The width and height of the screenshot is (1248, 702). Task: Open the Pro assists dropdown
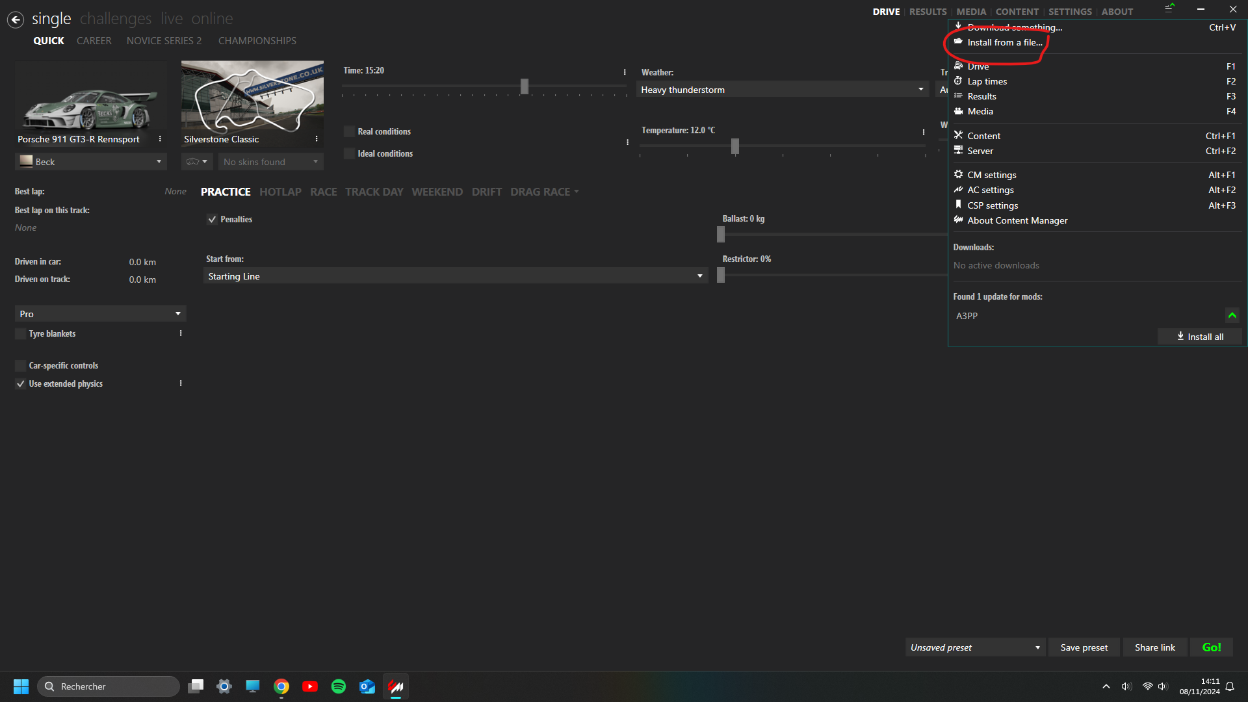pyautogui.click(x=100, y=314)
